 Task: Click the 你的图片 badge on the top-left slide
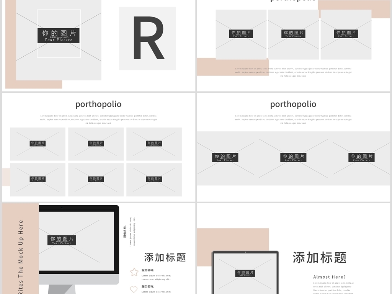coord(58,35)
